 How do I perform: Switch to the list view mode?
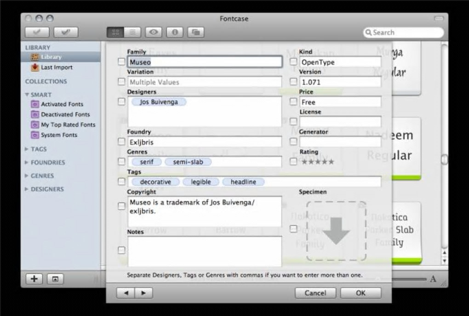[132, 32]
